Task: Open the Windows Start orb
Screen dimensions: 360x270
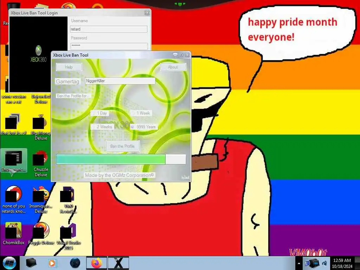Action: click(x=9, y=263)
